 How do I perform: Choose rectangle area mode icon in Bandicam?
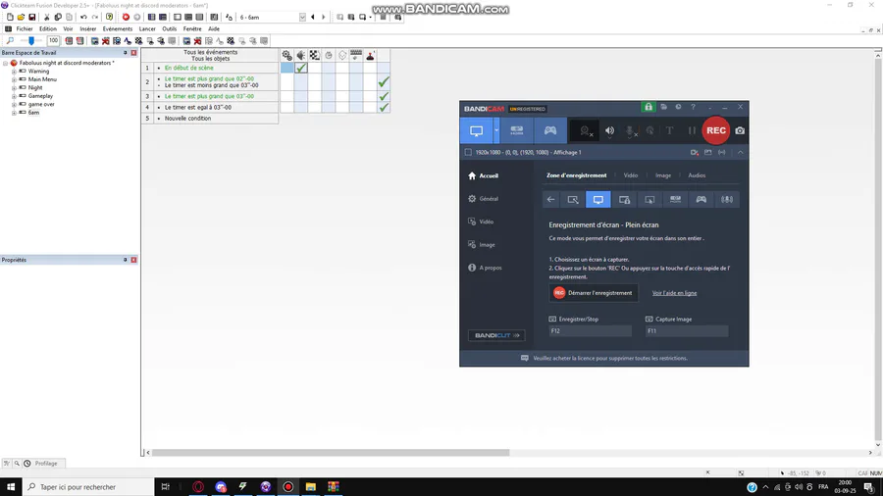pyautogui.click(x=573, y=200)
